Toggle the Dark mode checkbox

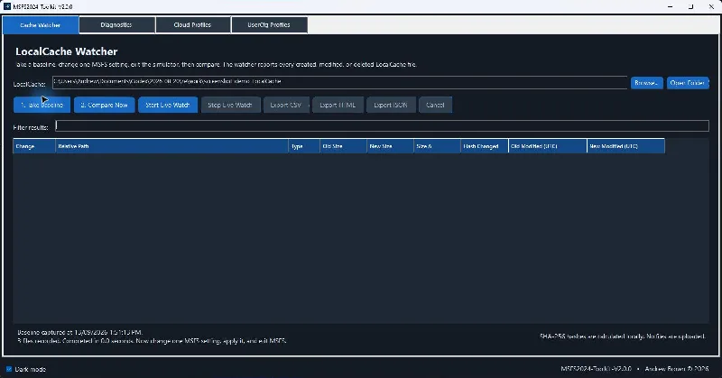click(x=9, y=369)
